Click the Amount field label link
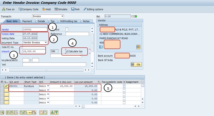The width and height of the screenshot is (214, 116). tap(5, 51)
